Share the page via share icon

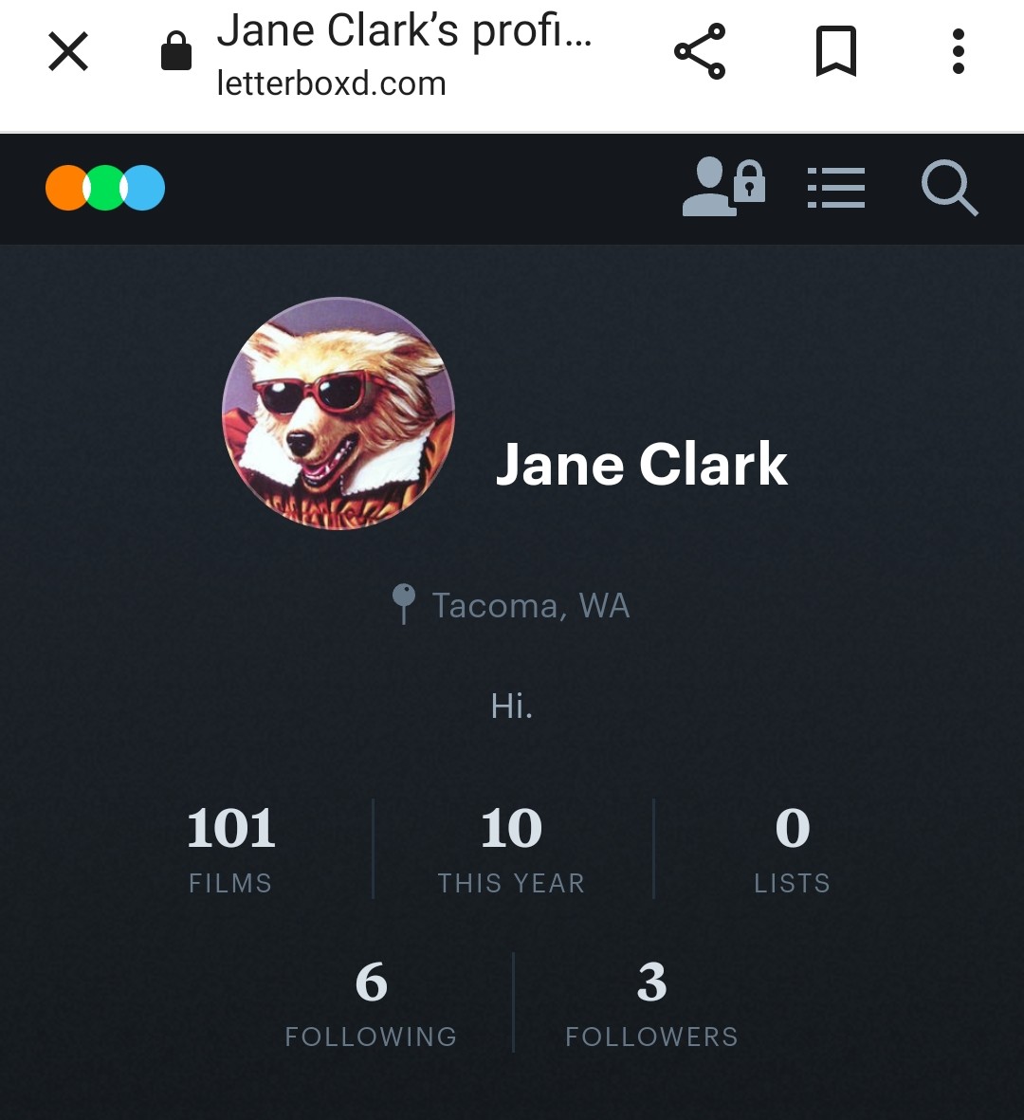pos(700,51)
